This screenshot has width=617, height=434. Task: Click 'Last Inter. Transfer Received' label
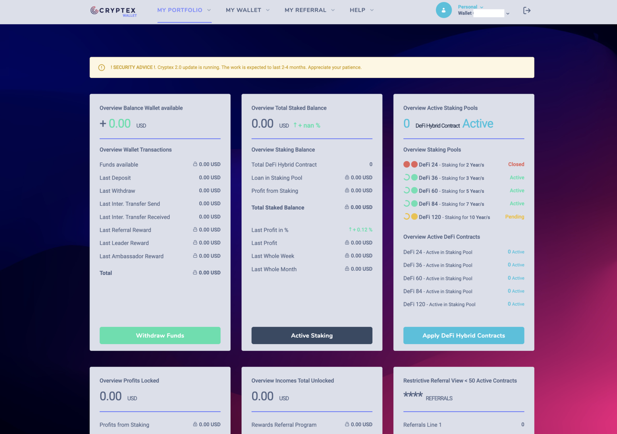click(x=135, y=217)
